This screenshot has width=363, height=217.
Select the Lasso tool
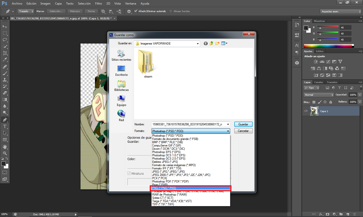tap(5, 40)
